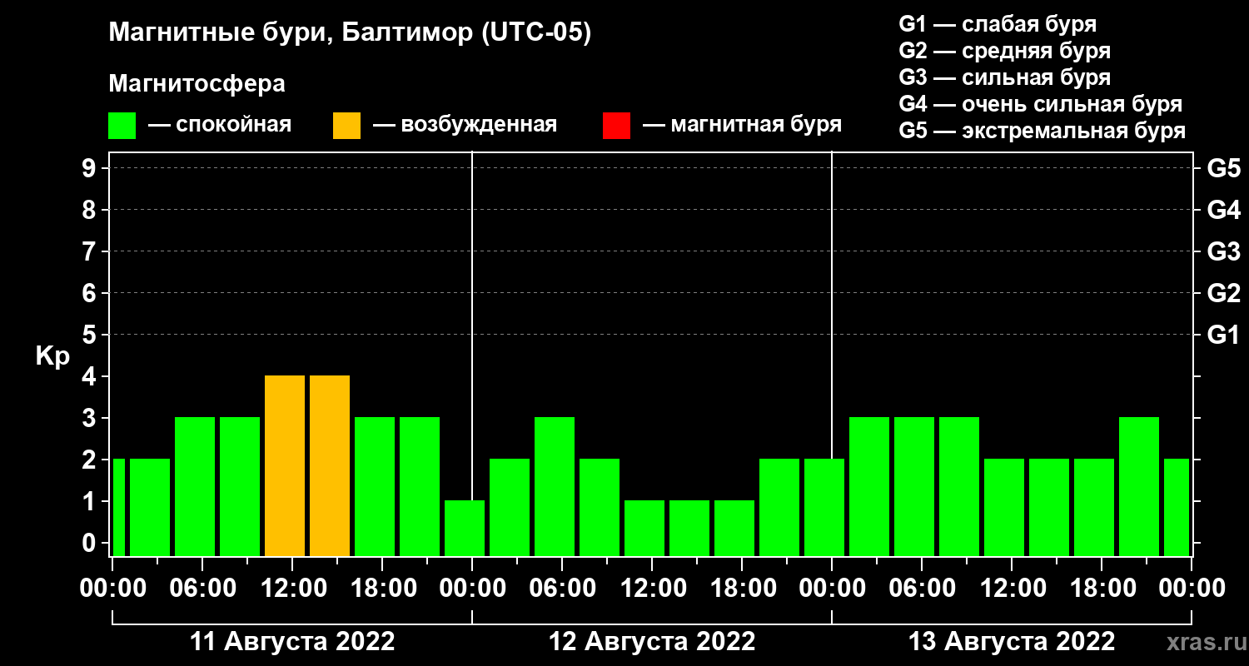The image size is (1249, 666).
Task: Click the G1 label on the right axis
Action: coord(1223,335)
